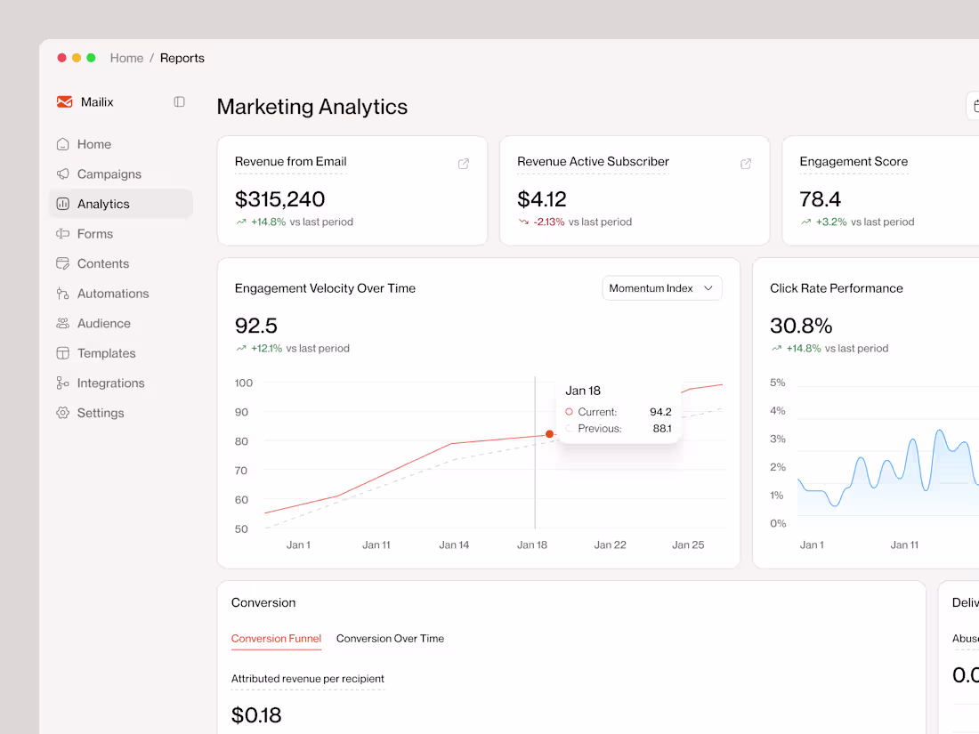Click the 30.8% click rate value
979x734 pixels.
click(801, 326)
